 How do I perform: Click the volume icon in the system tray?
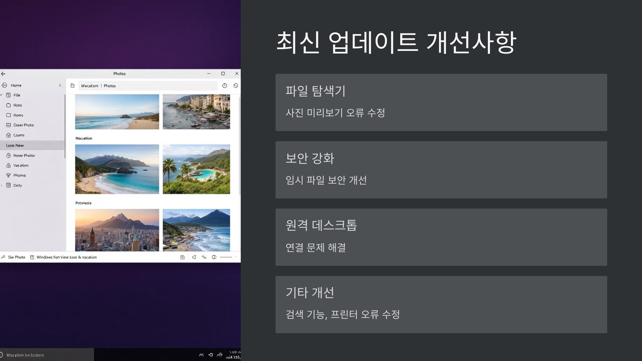click(211, 355)
